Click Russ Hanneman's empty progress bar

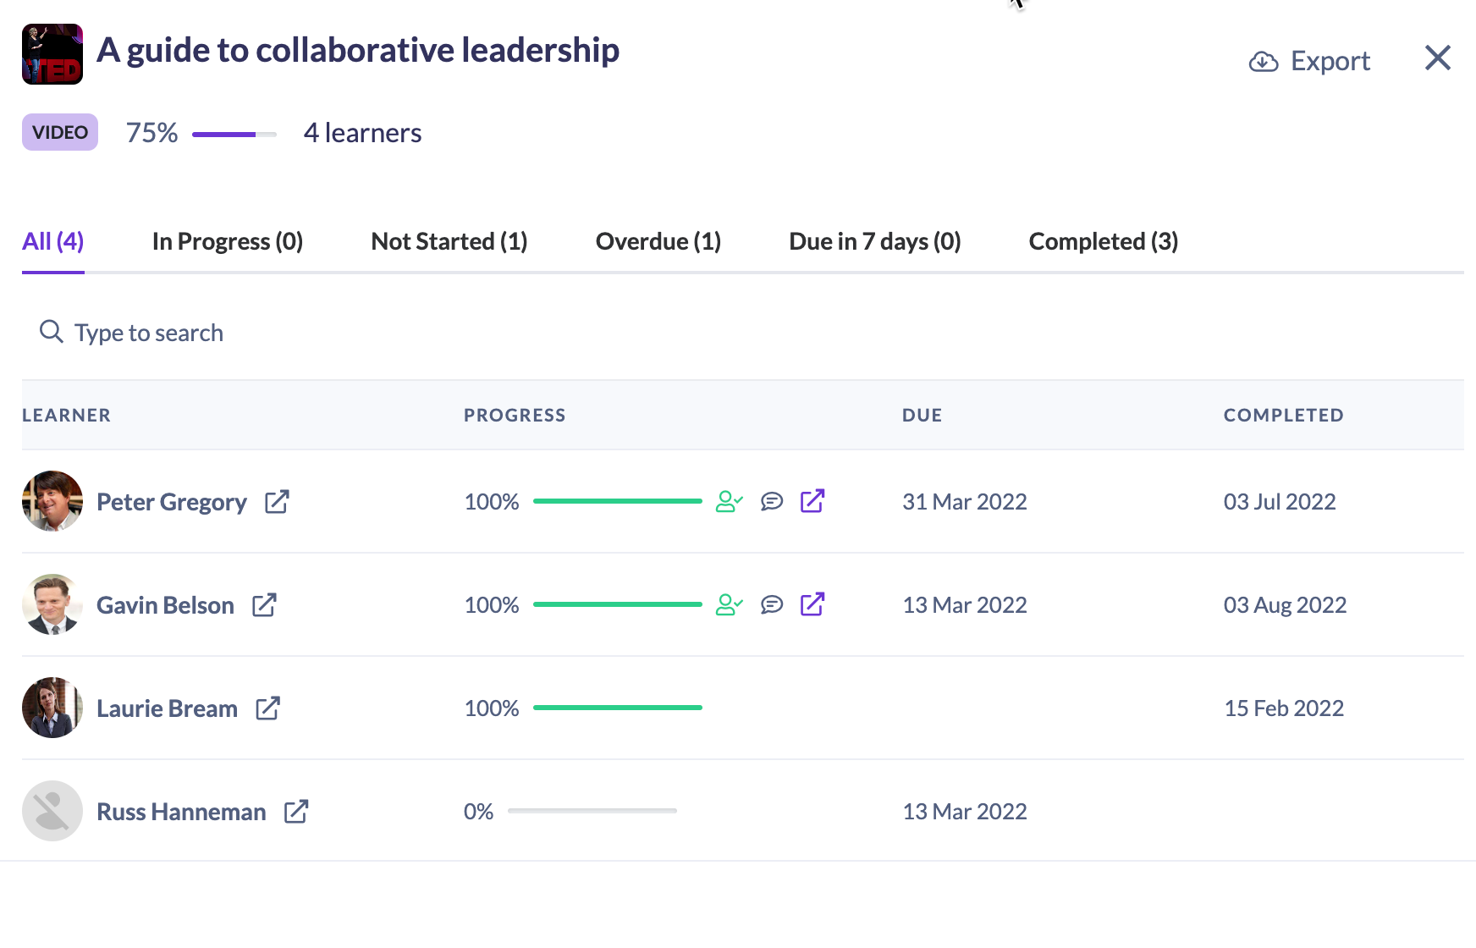pyautogui.click(x=592, y=811)
